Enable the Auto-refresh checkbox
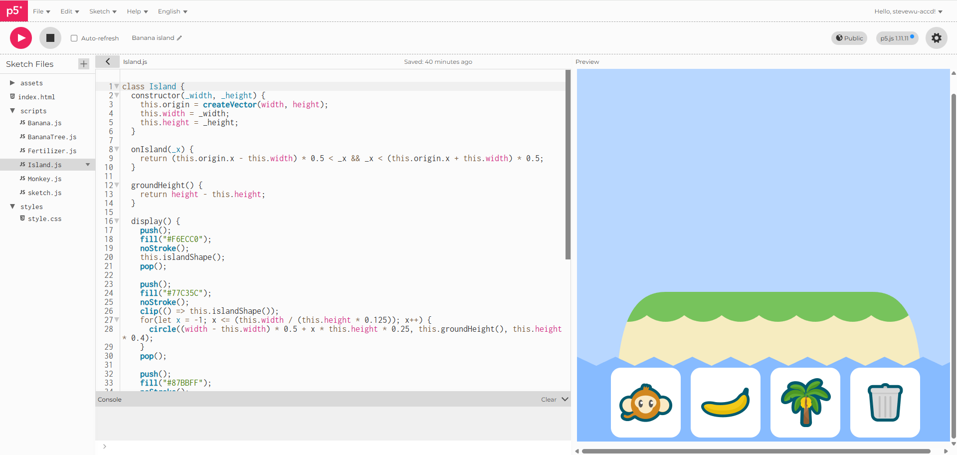The height and width of the screenshot is (455, 957). 73,37
